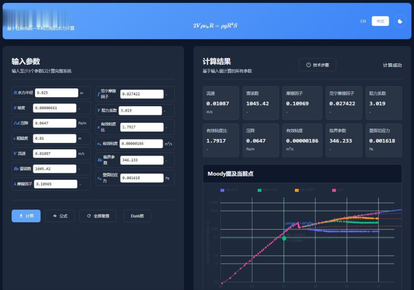
Task: Edit the Rc 临界参数 input field showing 346.233
Action: pyautogui.click(x=142, y=160)
